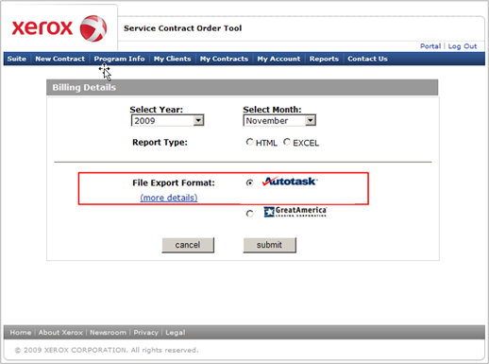
Task: Choose Autotask export format radio
Action: click(249, 182)
